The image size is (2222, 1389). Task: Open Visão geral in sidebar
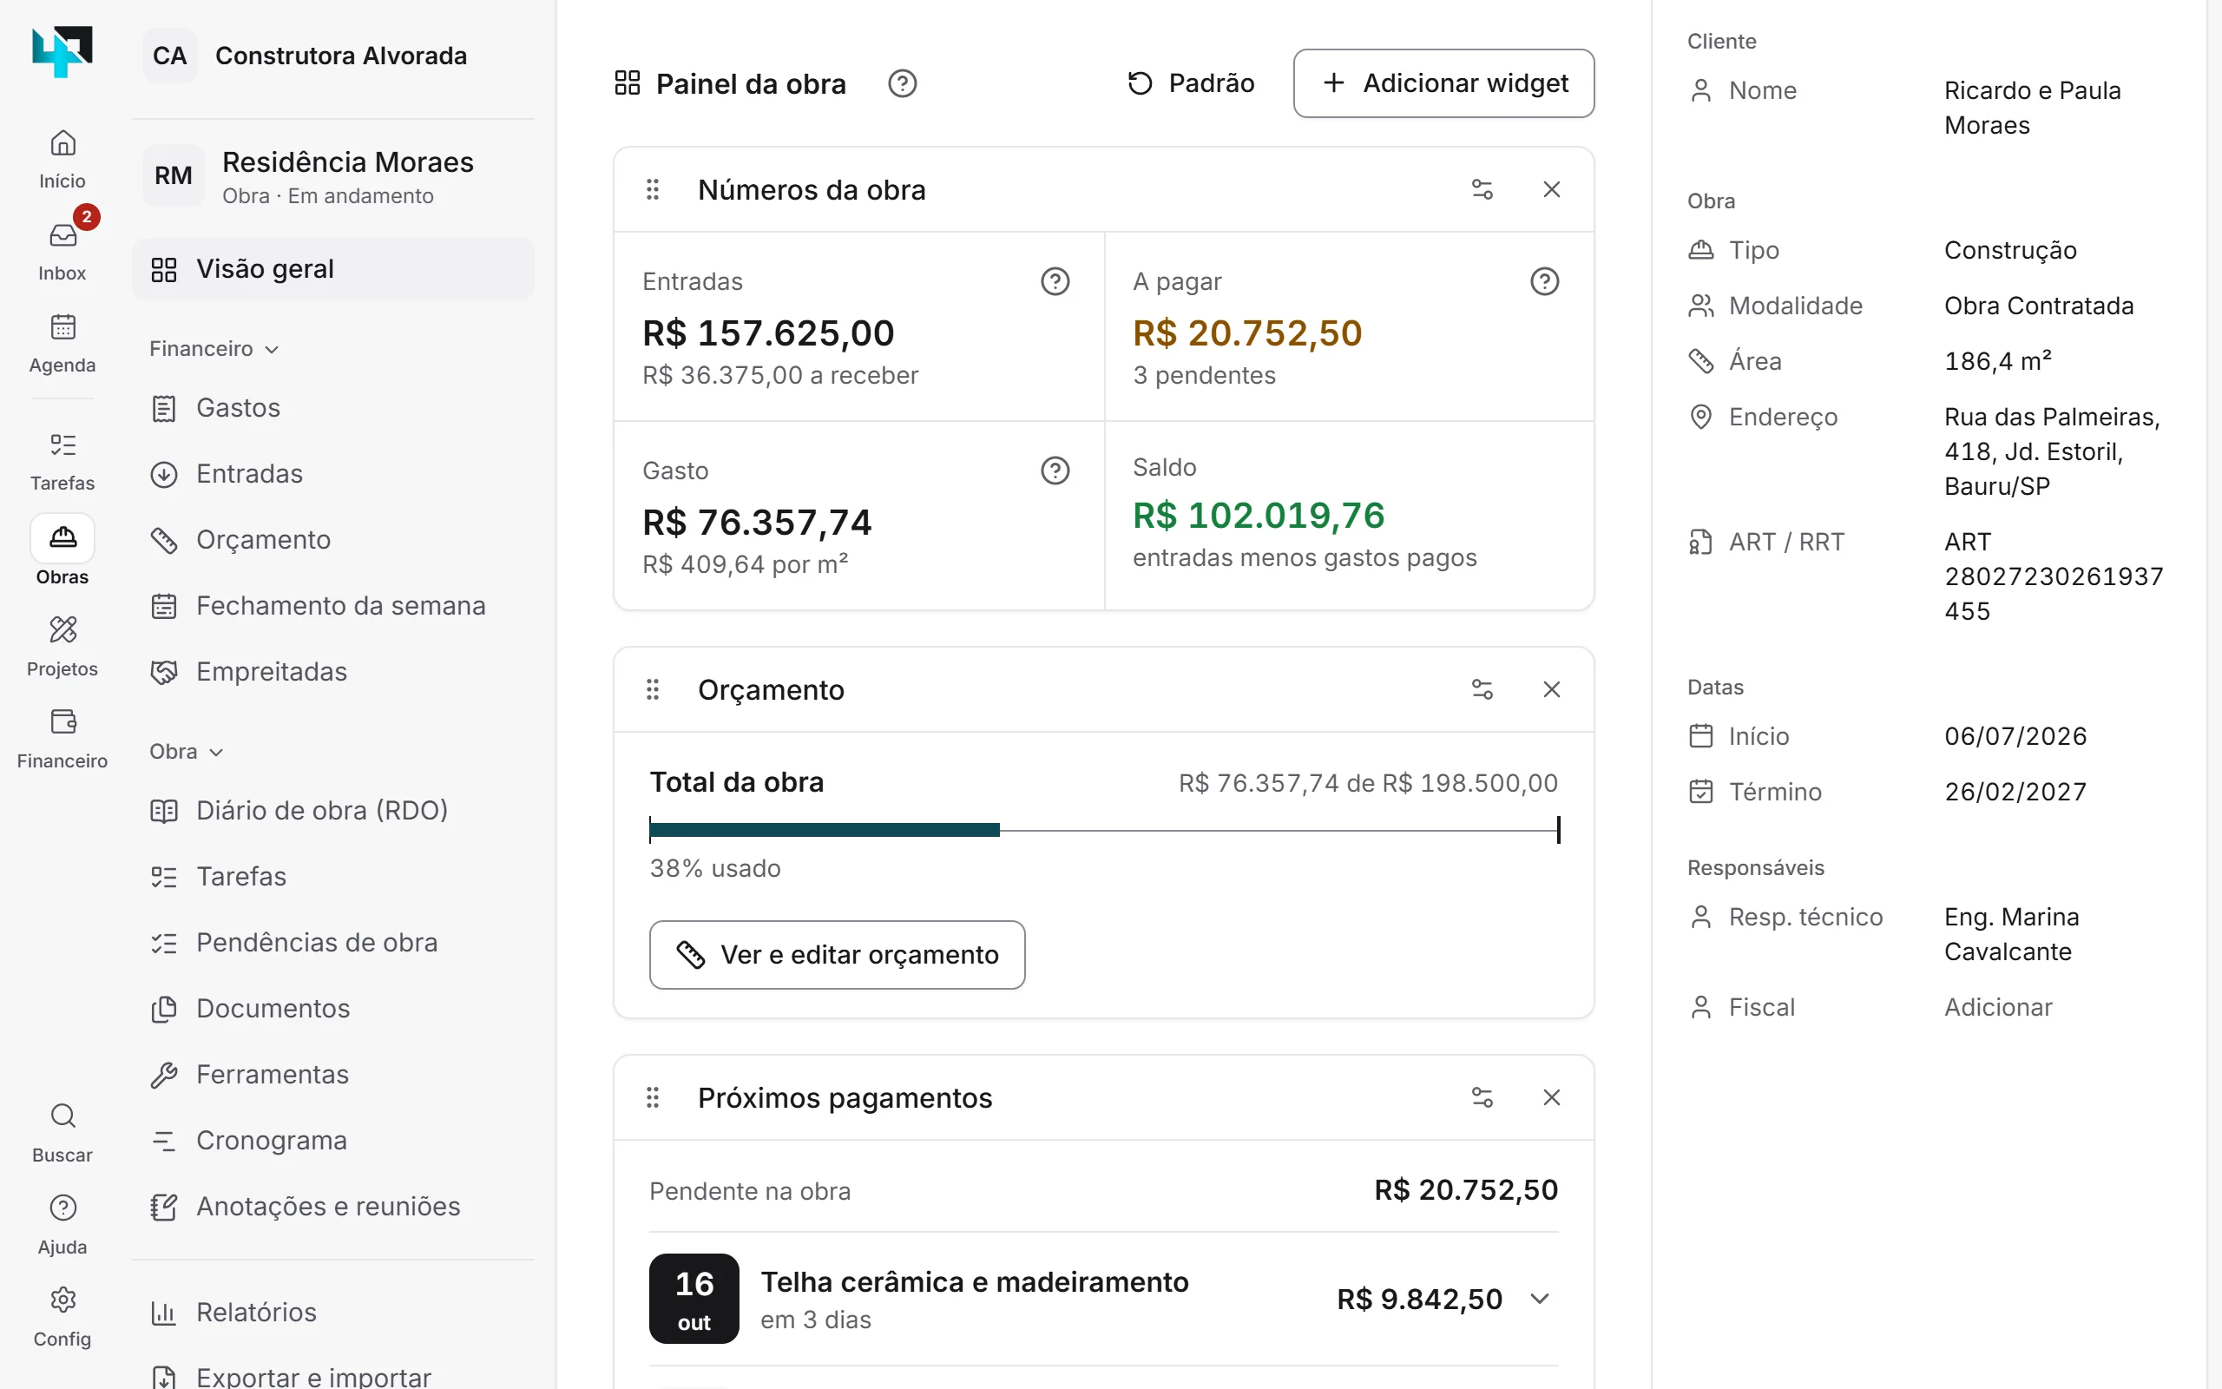[333, 269]
